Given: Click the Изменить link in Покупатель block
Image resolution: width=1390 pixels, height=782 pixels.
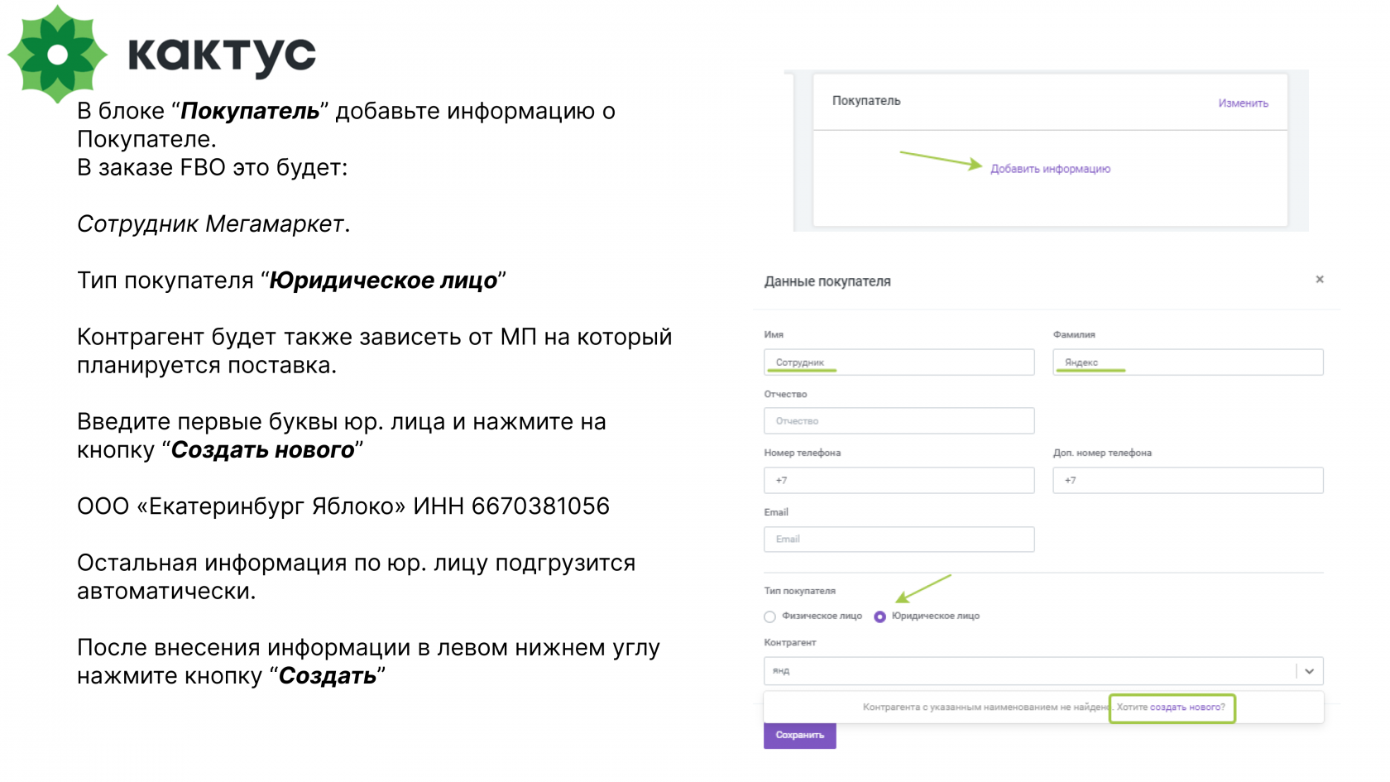Looking at the screenshot, I should 1243,103.
